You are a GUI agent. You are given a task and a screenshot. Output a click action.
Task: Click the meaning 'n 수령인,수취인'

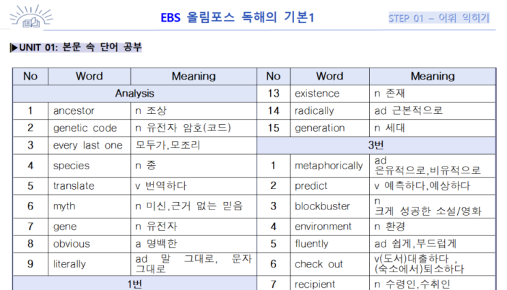412,284
